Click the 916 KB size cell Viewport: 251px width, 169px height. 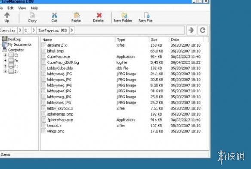tap(156, 120)
